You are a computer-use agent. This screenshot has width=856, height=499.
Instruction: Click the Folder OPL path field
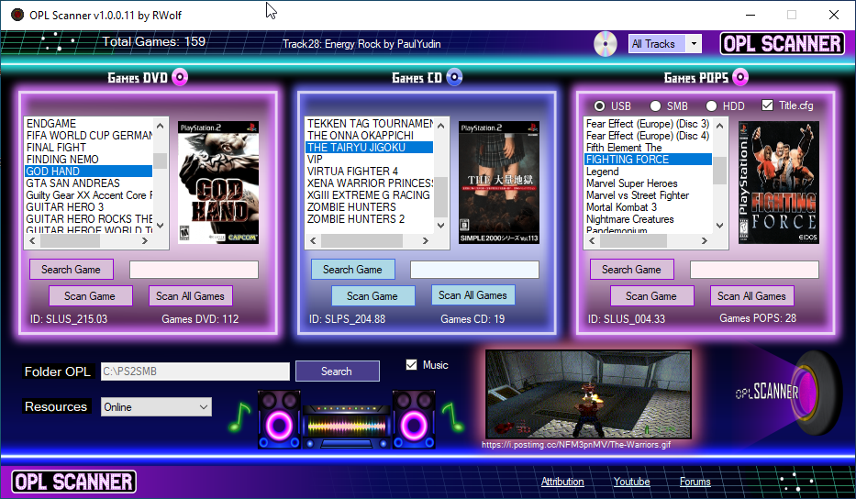(x=195, y=371)
